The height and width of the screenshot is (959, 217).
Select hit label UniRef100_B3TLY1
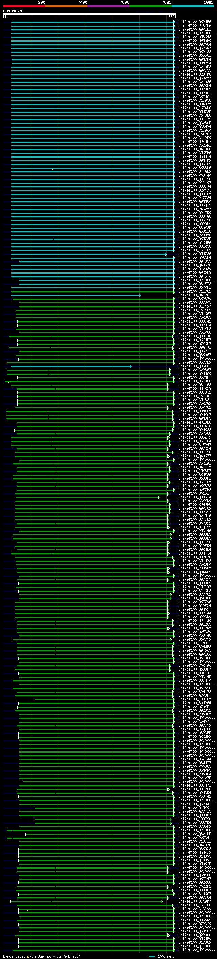[x=194, y=119]
